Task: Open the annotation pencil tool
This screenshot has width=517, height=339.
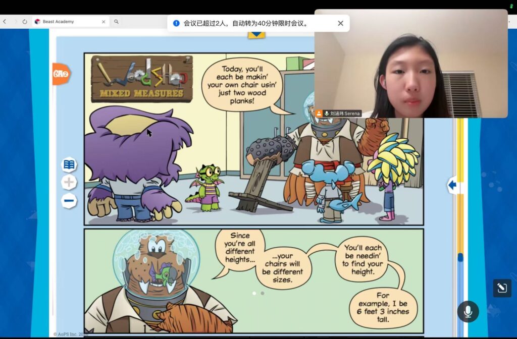Action: pos(502,288)
